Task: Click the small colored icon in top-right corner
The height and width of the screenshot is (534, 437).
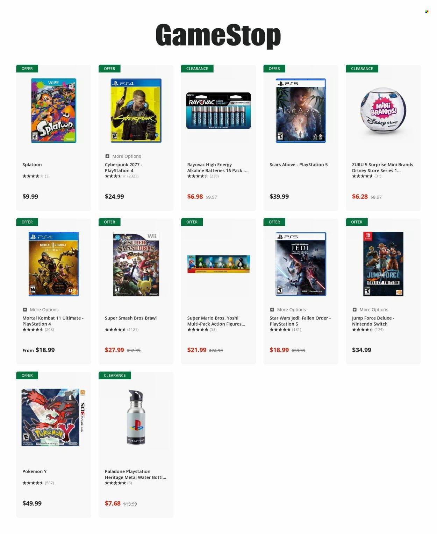Action: tap(427, 12)
